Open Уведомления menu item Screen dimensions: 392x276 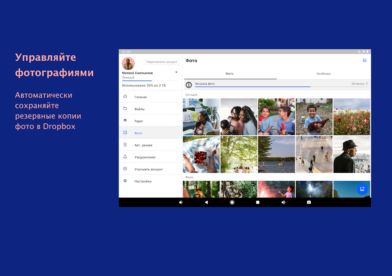click(x=151, y=157)
